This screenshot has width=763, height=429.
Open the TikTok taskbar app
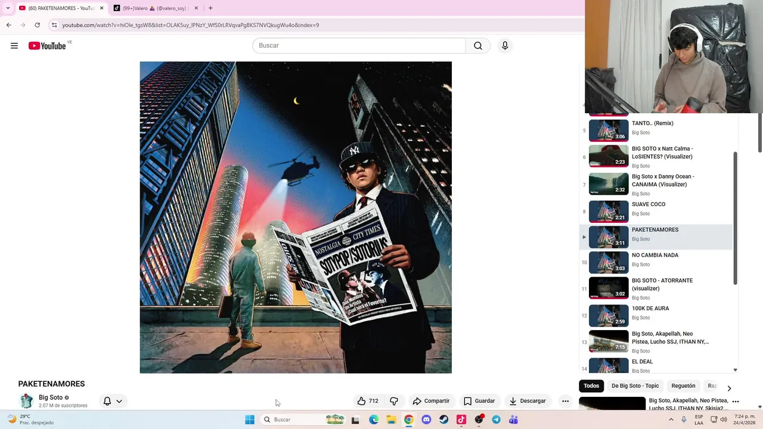click(x=461, y=419)
